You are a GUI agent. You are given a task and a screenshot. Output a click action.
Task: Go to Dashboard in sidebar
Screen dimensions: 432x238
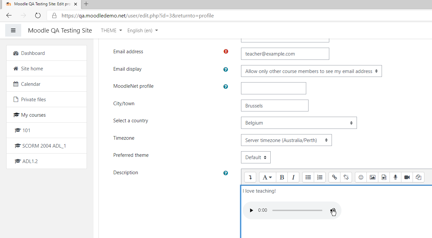tap(46, 53)
